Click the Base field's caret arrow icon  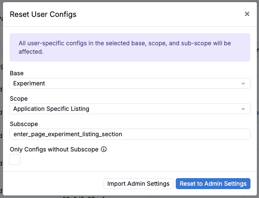(x=243, y=84)
